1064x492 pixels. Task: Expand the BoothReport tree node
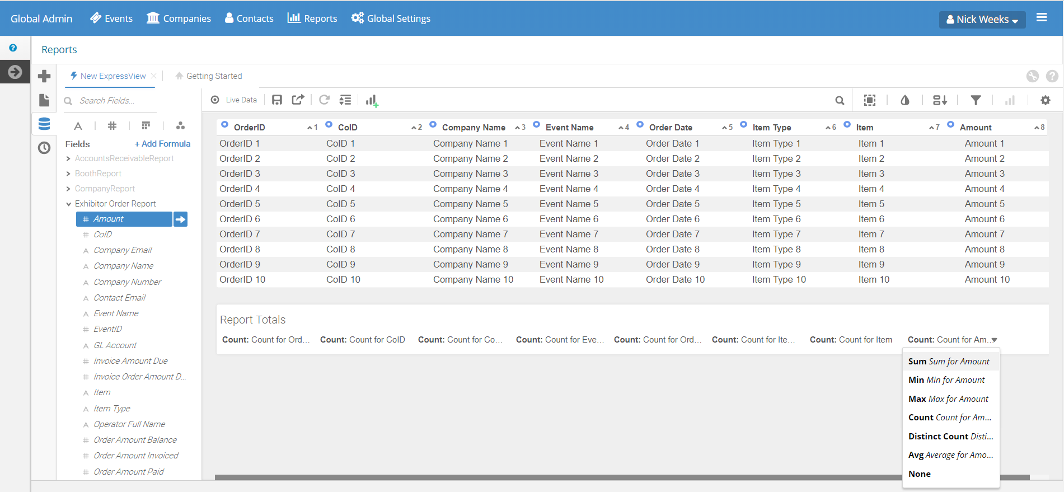(68, 174)
